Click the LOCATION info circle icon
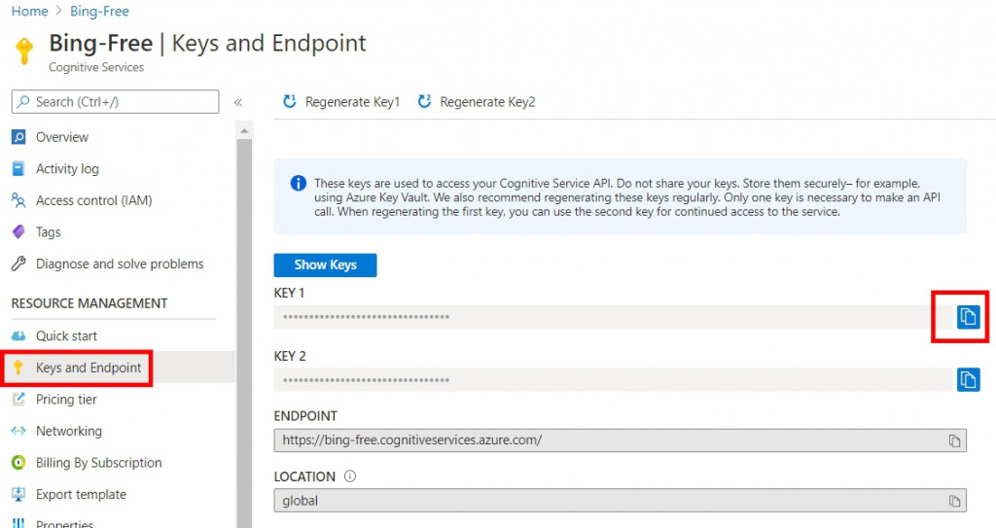The width and height of the screenshot is (996, 528). tap(350, 476)
